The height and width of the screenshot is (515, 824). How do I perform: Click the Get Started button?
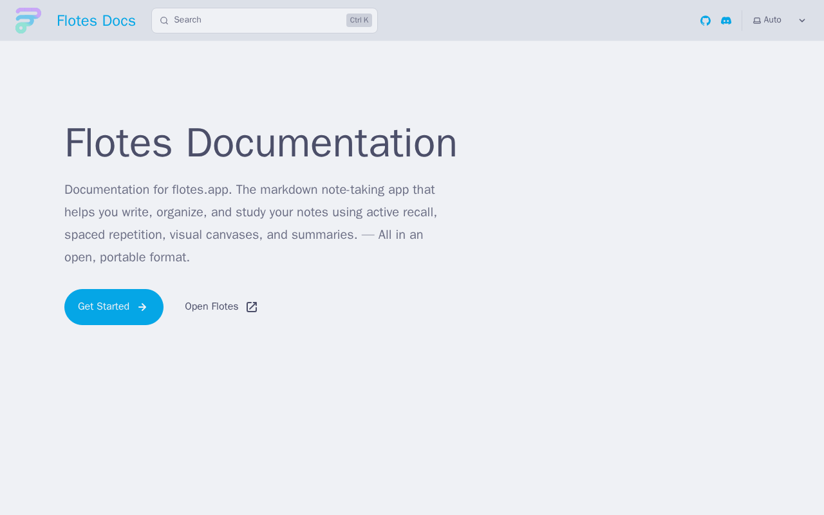point(114,307)
